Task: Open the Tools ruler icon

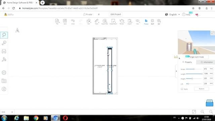Action: [96, 22]
